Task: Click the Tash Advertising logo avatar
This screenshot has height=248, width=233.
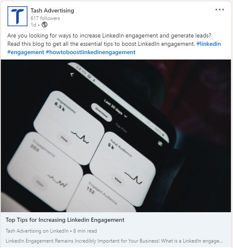Action: pos(17,16)
